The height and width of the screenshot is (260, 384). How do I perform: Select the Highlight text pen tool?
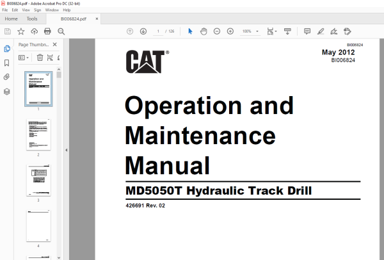pos(321,31)
